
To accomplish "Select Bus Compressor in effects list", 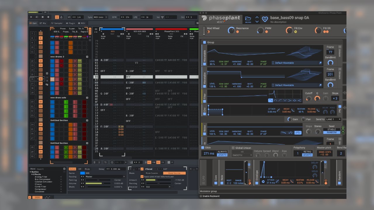I will [x=43, y=179].
